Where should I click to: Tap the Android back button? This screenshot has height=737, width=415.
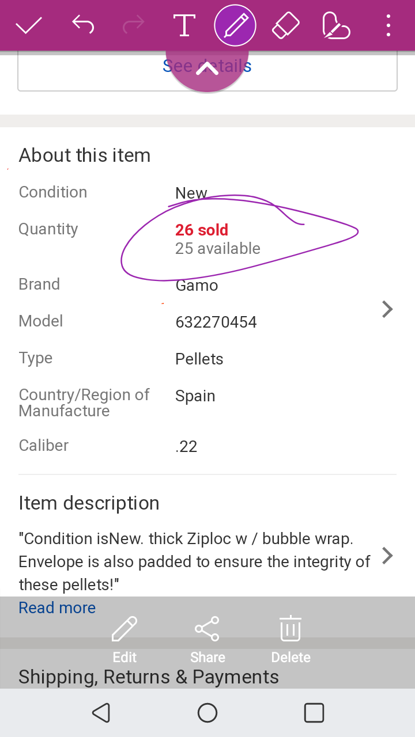tap(101, 713)
